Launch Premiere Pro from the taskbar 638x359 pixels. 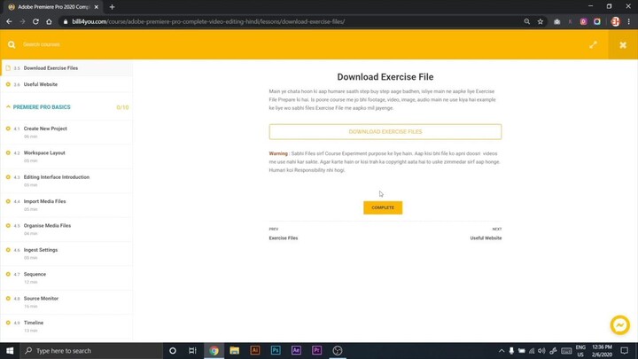tap(316, 350)
